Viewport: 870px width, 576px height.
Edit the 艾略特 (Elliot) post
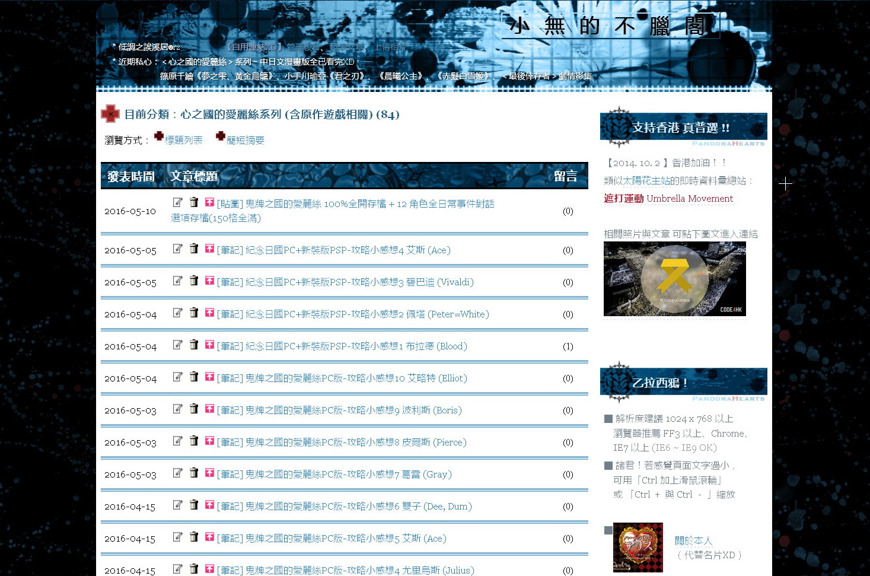(x=177, y=377)
